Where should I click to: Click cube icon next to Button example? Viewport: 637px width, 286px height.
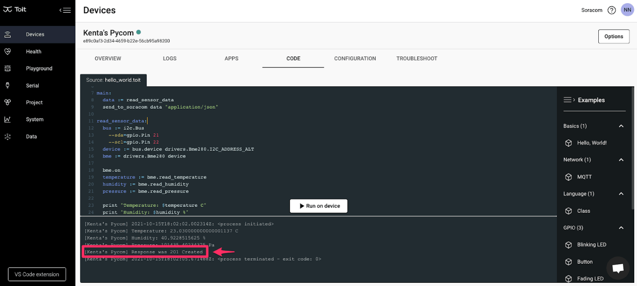click(x=568, y=262)
